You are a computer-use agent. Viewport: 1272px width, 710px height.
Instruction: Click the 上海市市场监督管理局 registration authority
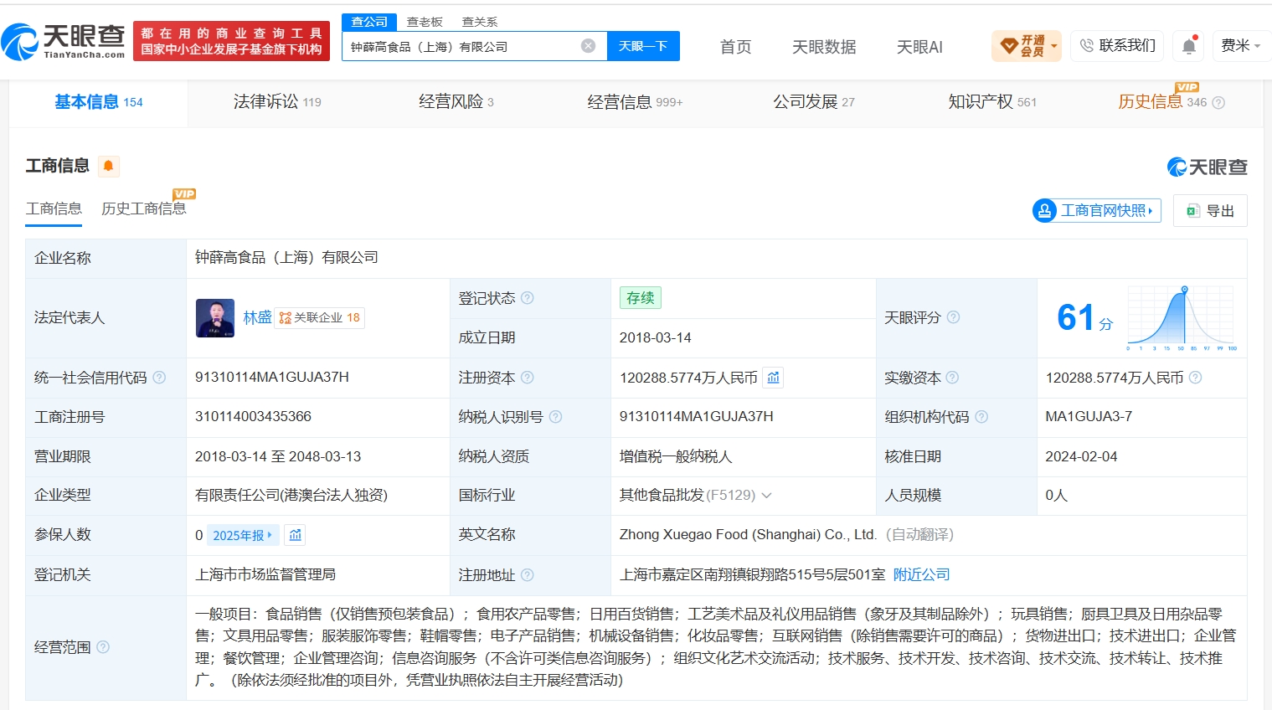pyautogui.click(x=265, y=575)
